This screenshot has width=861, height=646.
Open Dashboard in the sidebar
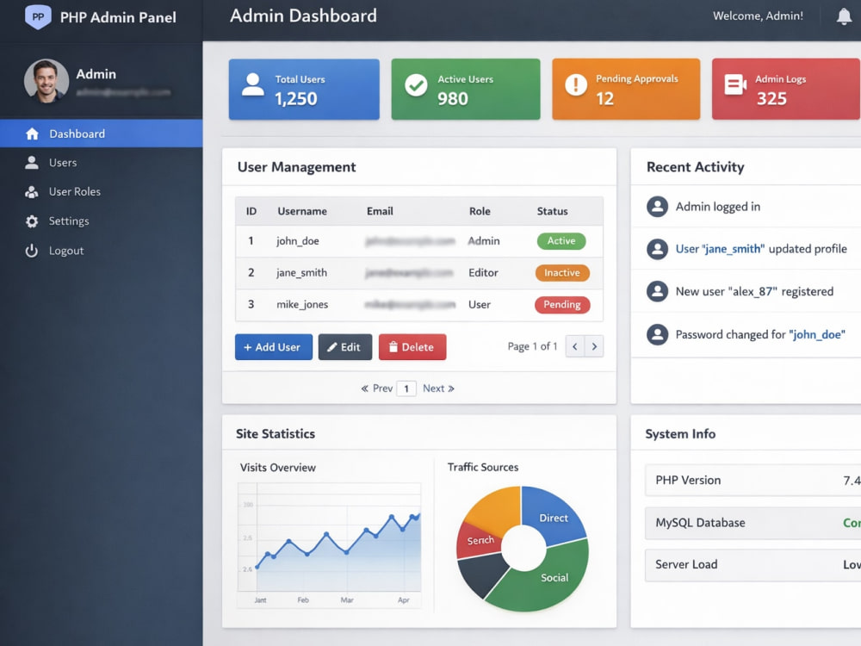point(101,134)
